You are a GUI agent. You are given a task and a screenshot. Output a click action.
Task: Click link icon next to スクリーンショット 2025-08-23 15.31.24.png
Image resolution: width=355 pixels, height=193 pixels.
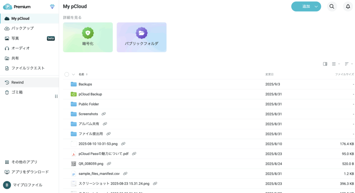(155, 184)
